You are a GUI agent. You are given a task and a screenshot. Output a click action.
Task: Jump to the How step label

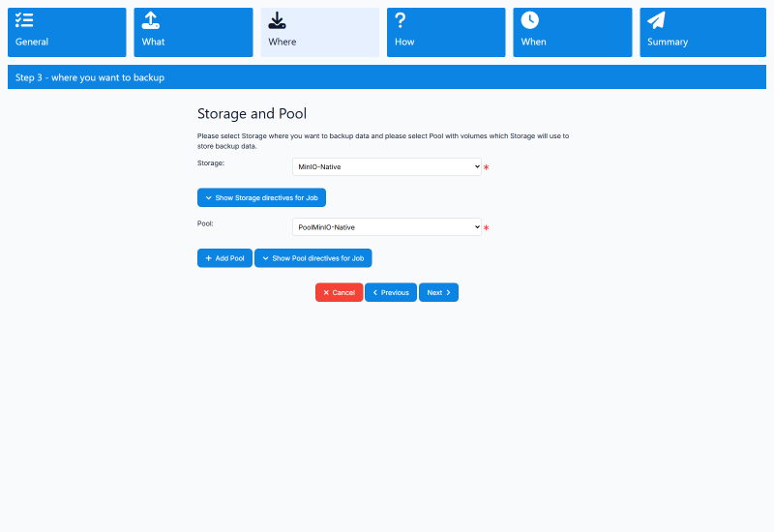pyautogui.click(x=404, y=42)
